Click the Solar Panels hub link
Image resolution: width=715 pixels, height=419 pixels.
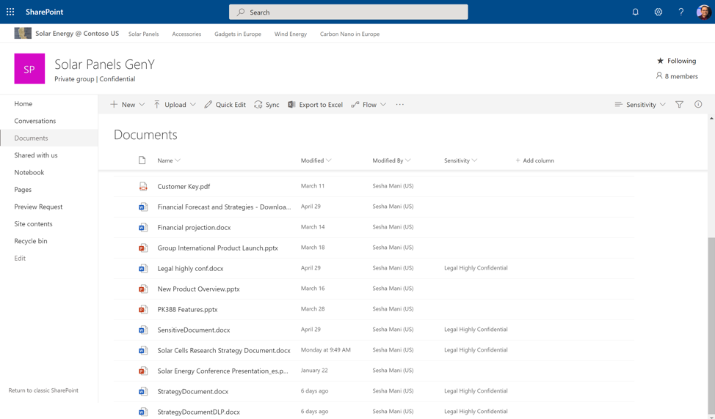pyautogui.click(x=144, y=34)
